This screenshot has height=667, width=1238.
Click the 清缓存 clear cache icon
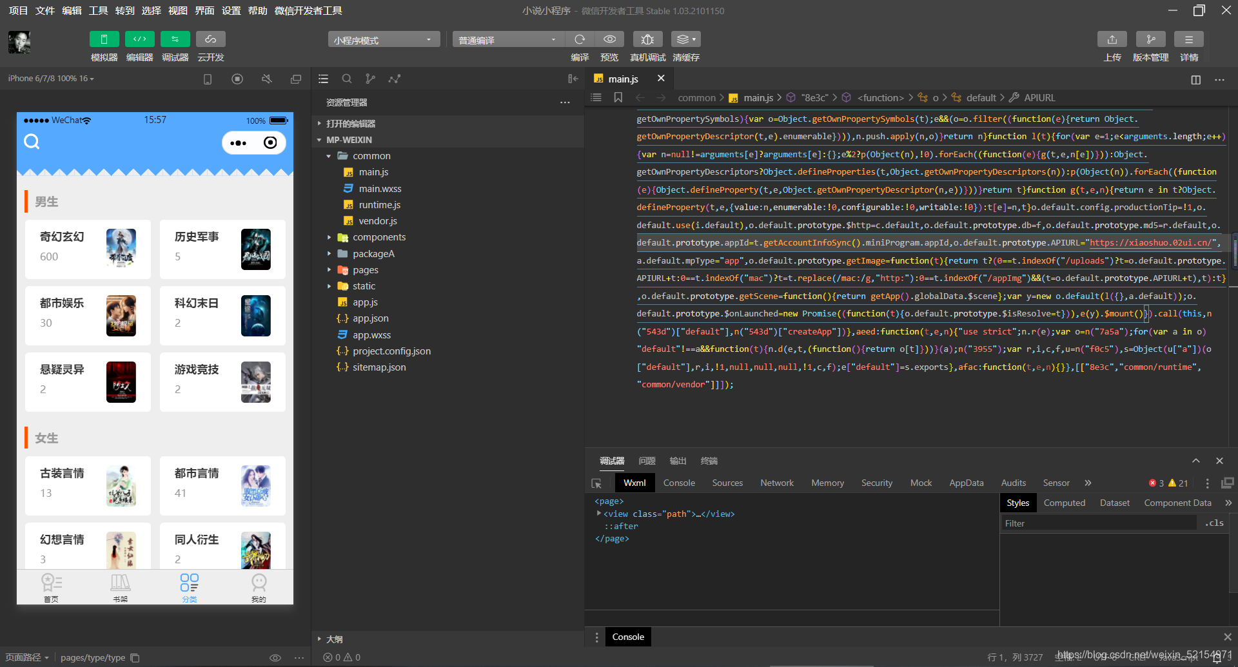point(686,39)
